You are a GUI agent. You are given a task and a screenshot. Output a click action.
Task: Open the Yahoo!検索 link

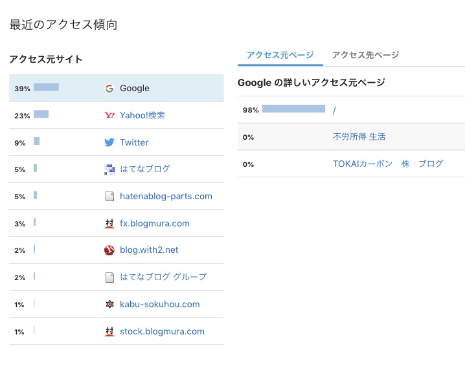coord(142,115)
